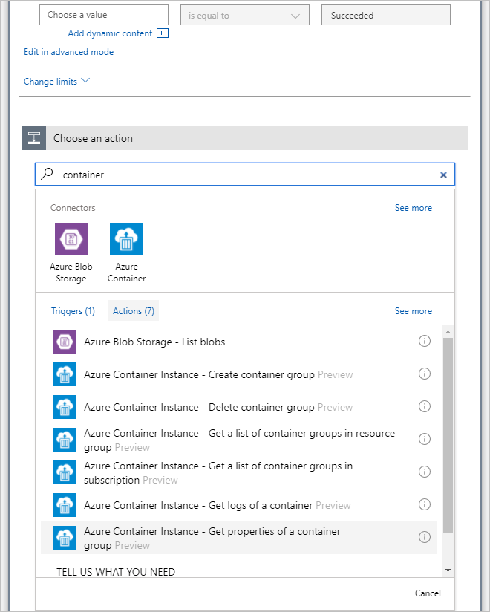Select Get properties of a container group
The image size is (490, 612).
coord(238,538)
